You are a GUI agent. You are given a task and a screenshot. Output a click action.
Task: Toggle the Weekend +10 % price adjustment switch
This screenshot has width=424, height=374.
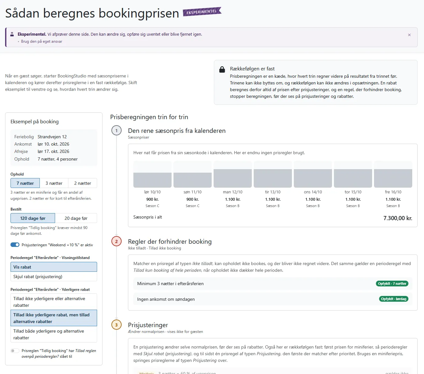(x=15, y=245)
